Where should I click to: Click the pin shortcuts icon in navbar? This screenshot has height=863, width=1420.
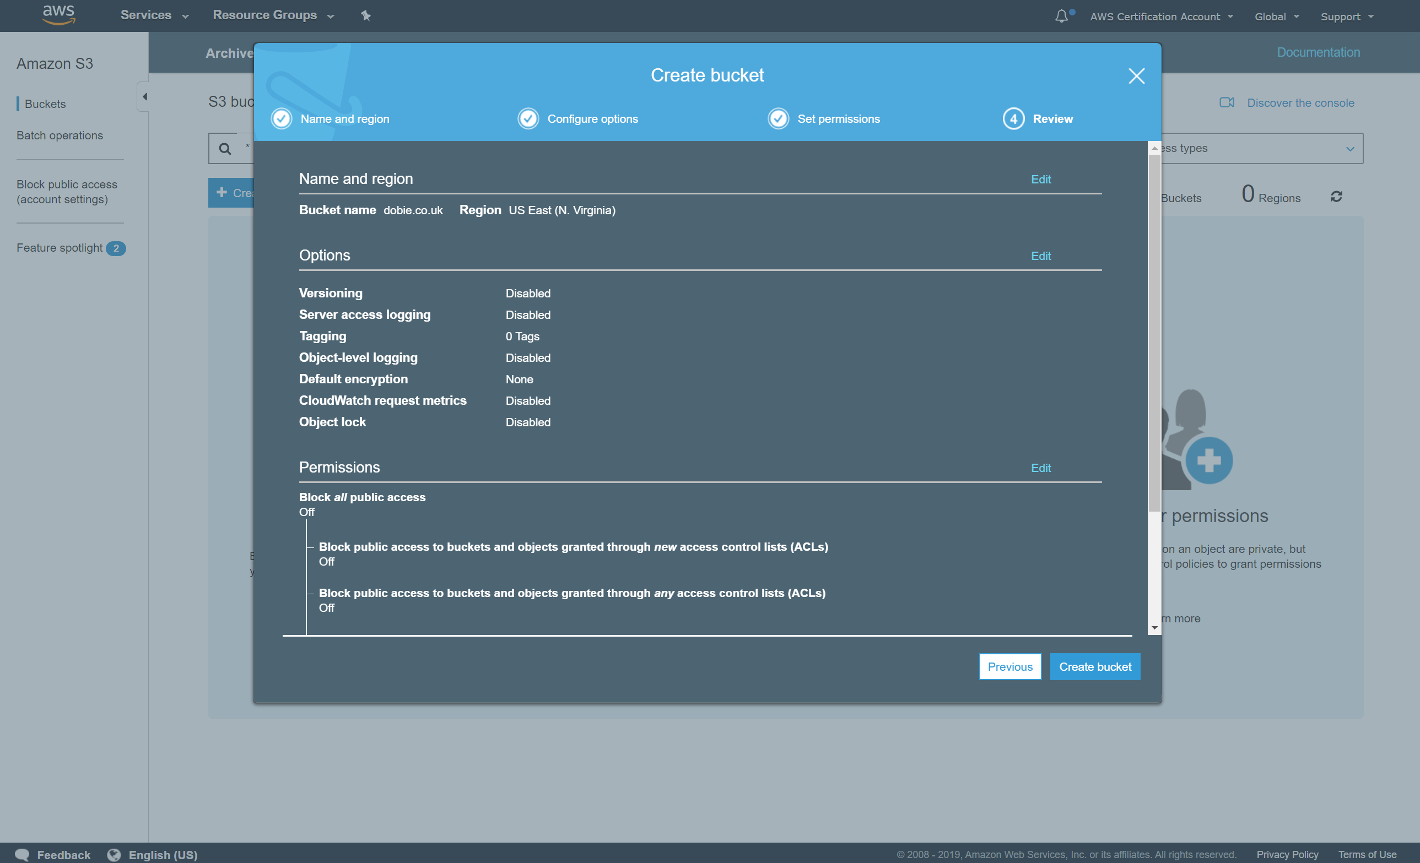[366, 15]
